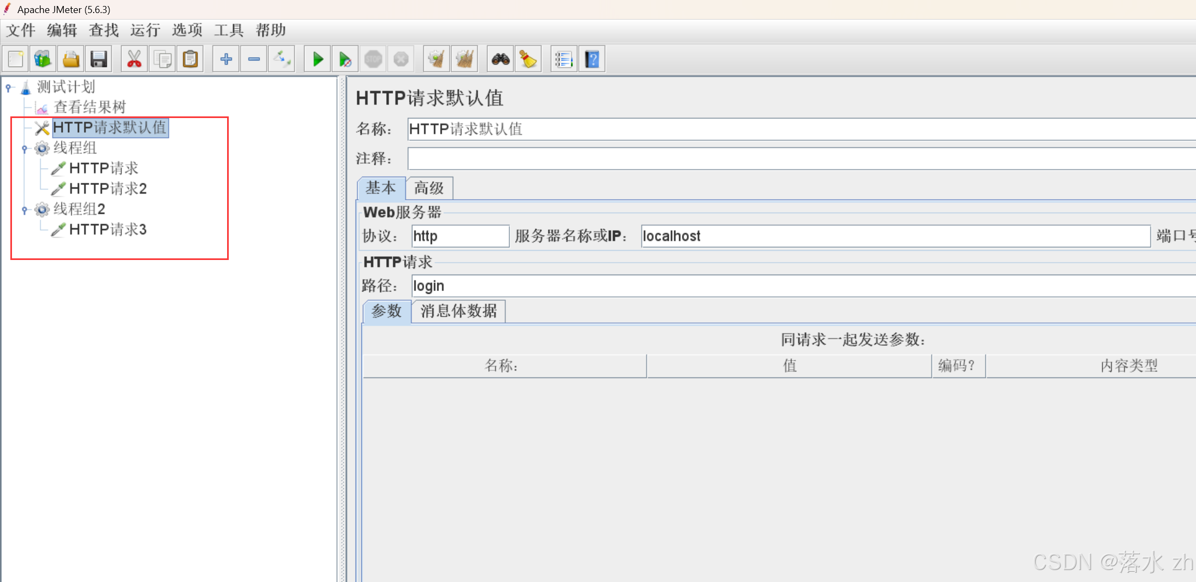Select the 消息体数据 tab
This screenshot has width=1196, height=582.
click(x=459, y=312)
